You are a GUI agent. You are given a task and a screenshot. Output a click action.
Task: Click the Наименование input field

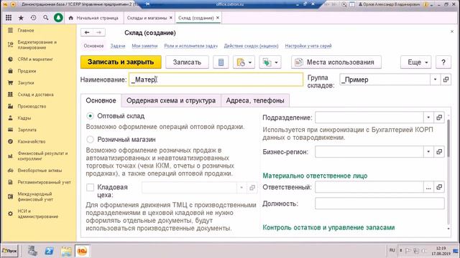coord(216,80)
